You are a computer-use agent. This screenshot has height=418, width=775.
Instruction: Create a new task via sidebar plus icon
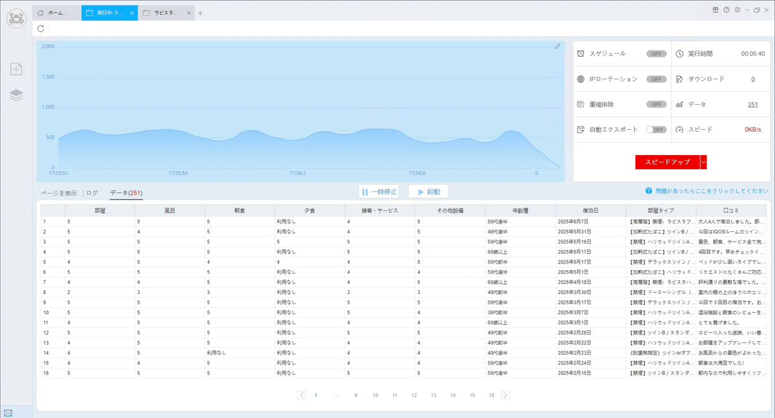pos(16,68)
